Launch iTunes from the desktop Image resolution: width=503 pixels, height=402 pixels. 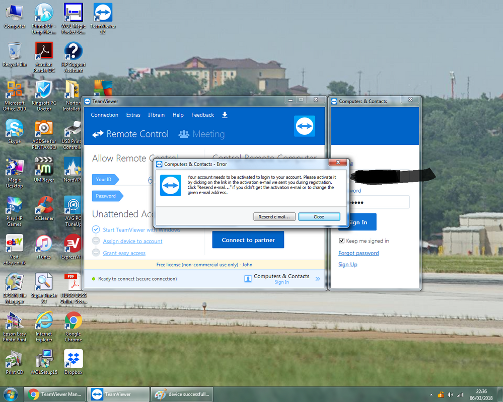(44, 247)
